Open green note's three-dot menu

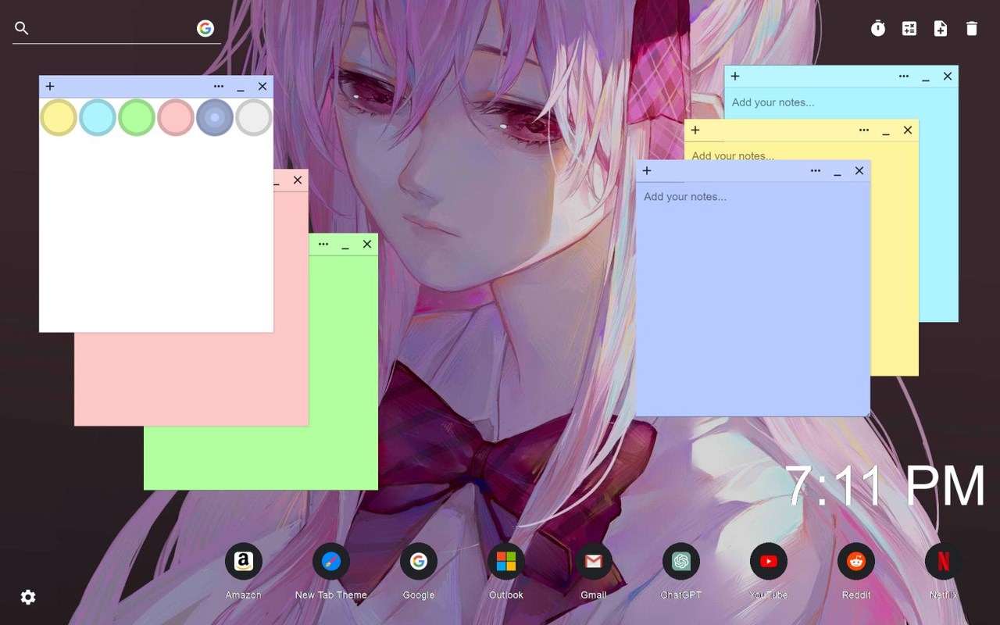[323, 245]
